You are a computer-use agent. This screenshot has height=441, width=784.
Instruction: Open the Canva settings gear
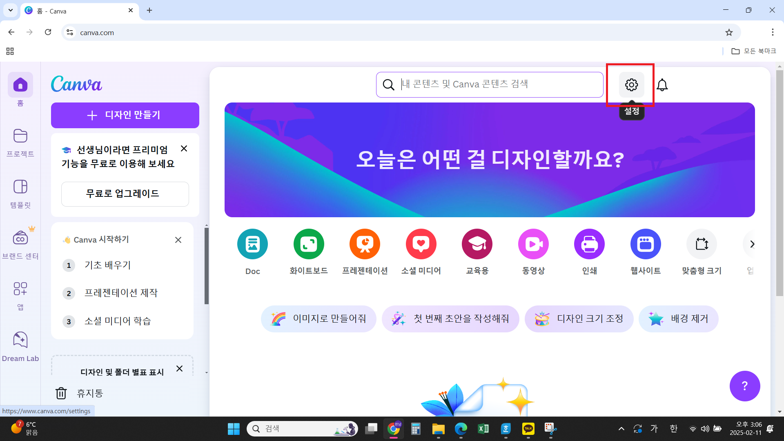click(x=631, y=85)
